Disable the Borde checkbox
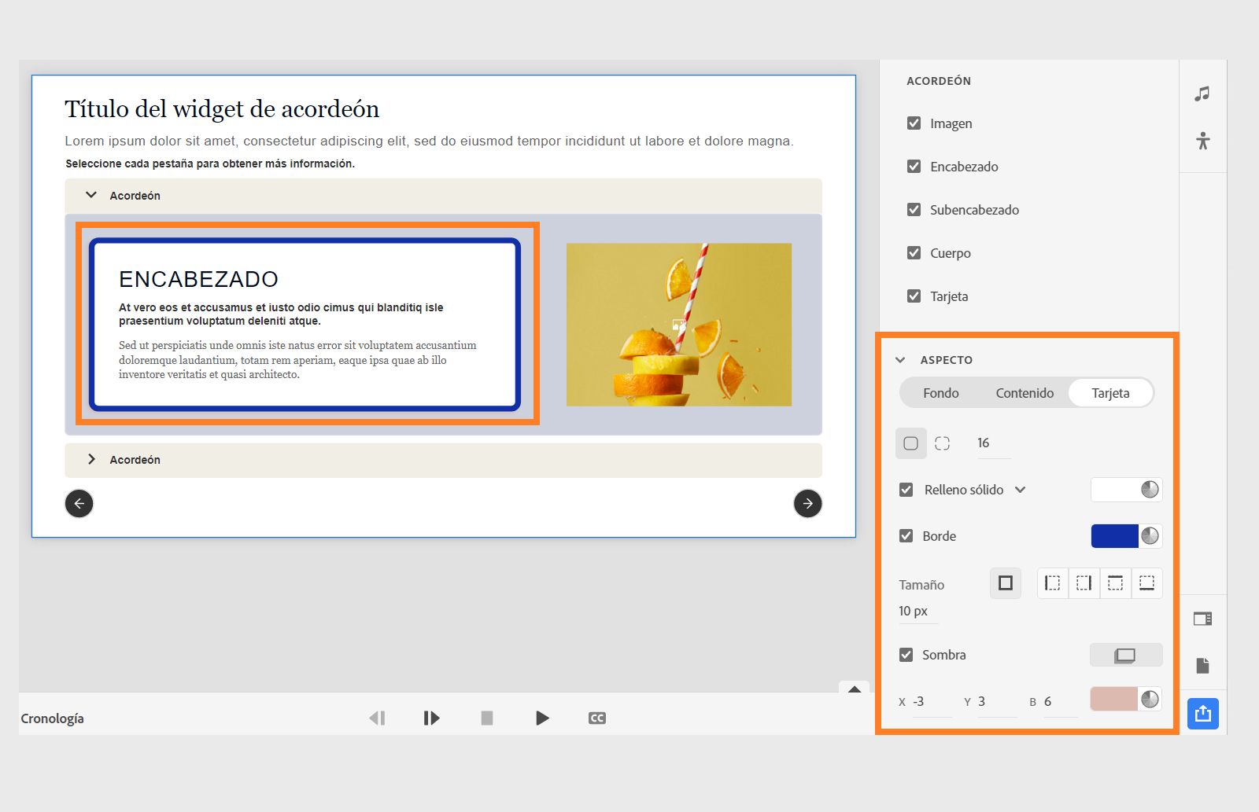Viewport: 1259px width, 812px height. (906, 536)
